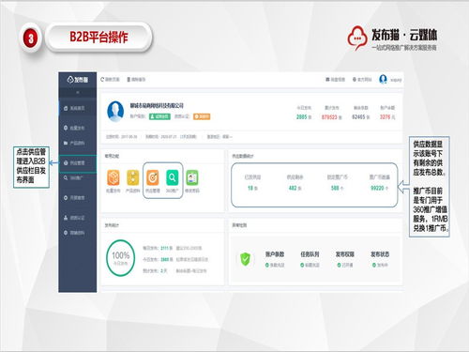The height and width of the screenshot is (352, 469).
Task: Click remaining count 62465
Action: 358,117
